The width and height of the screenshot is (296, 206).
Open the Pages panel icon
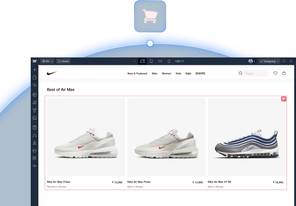(x=35, y=77)
